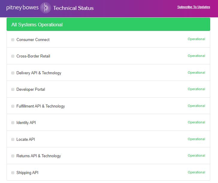Expand the Shipping API group
218x183 pixels.
click(x=13, y=173)
